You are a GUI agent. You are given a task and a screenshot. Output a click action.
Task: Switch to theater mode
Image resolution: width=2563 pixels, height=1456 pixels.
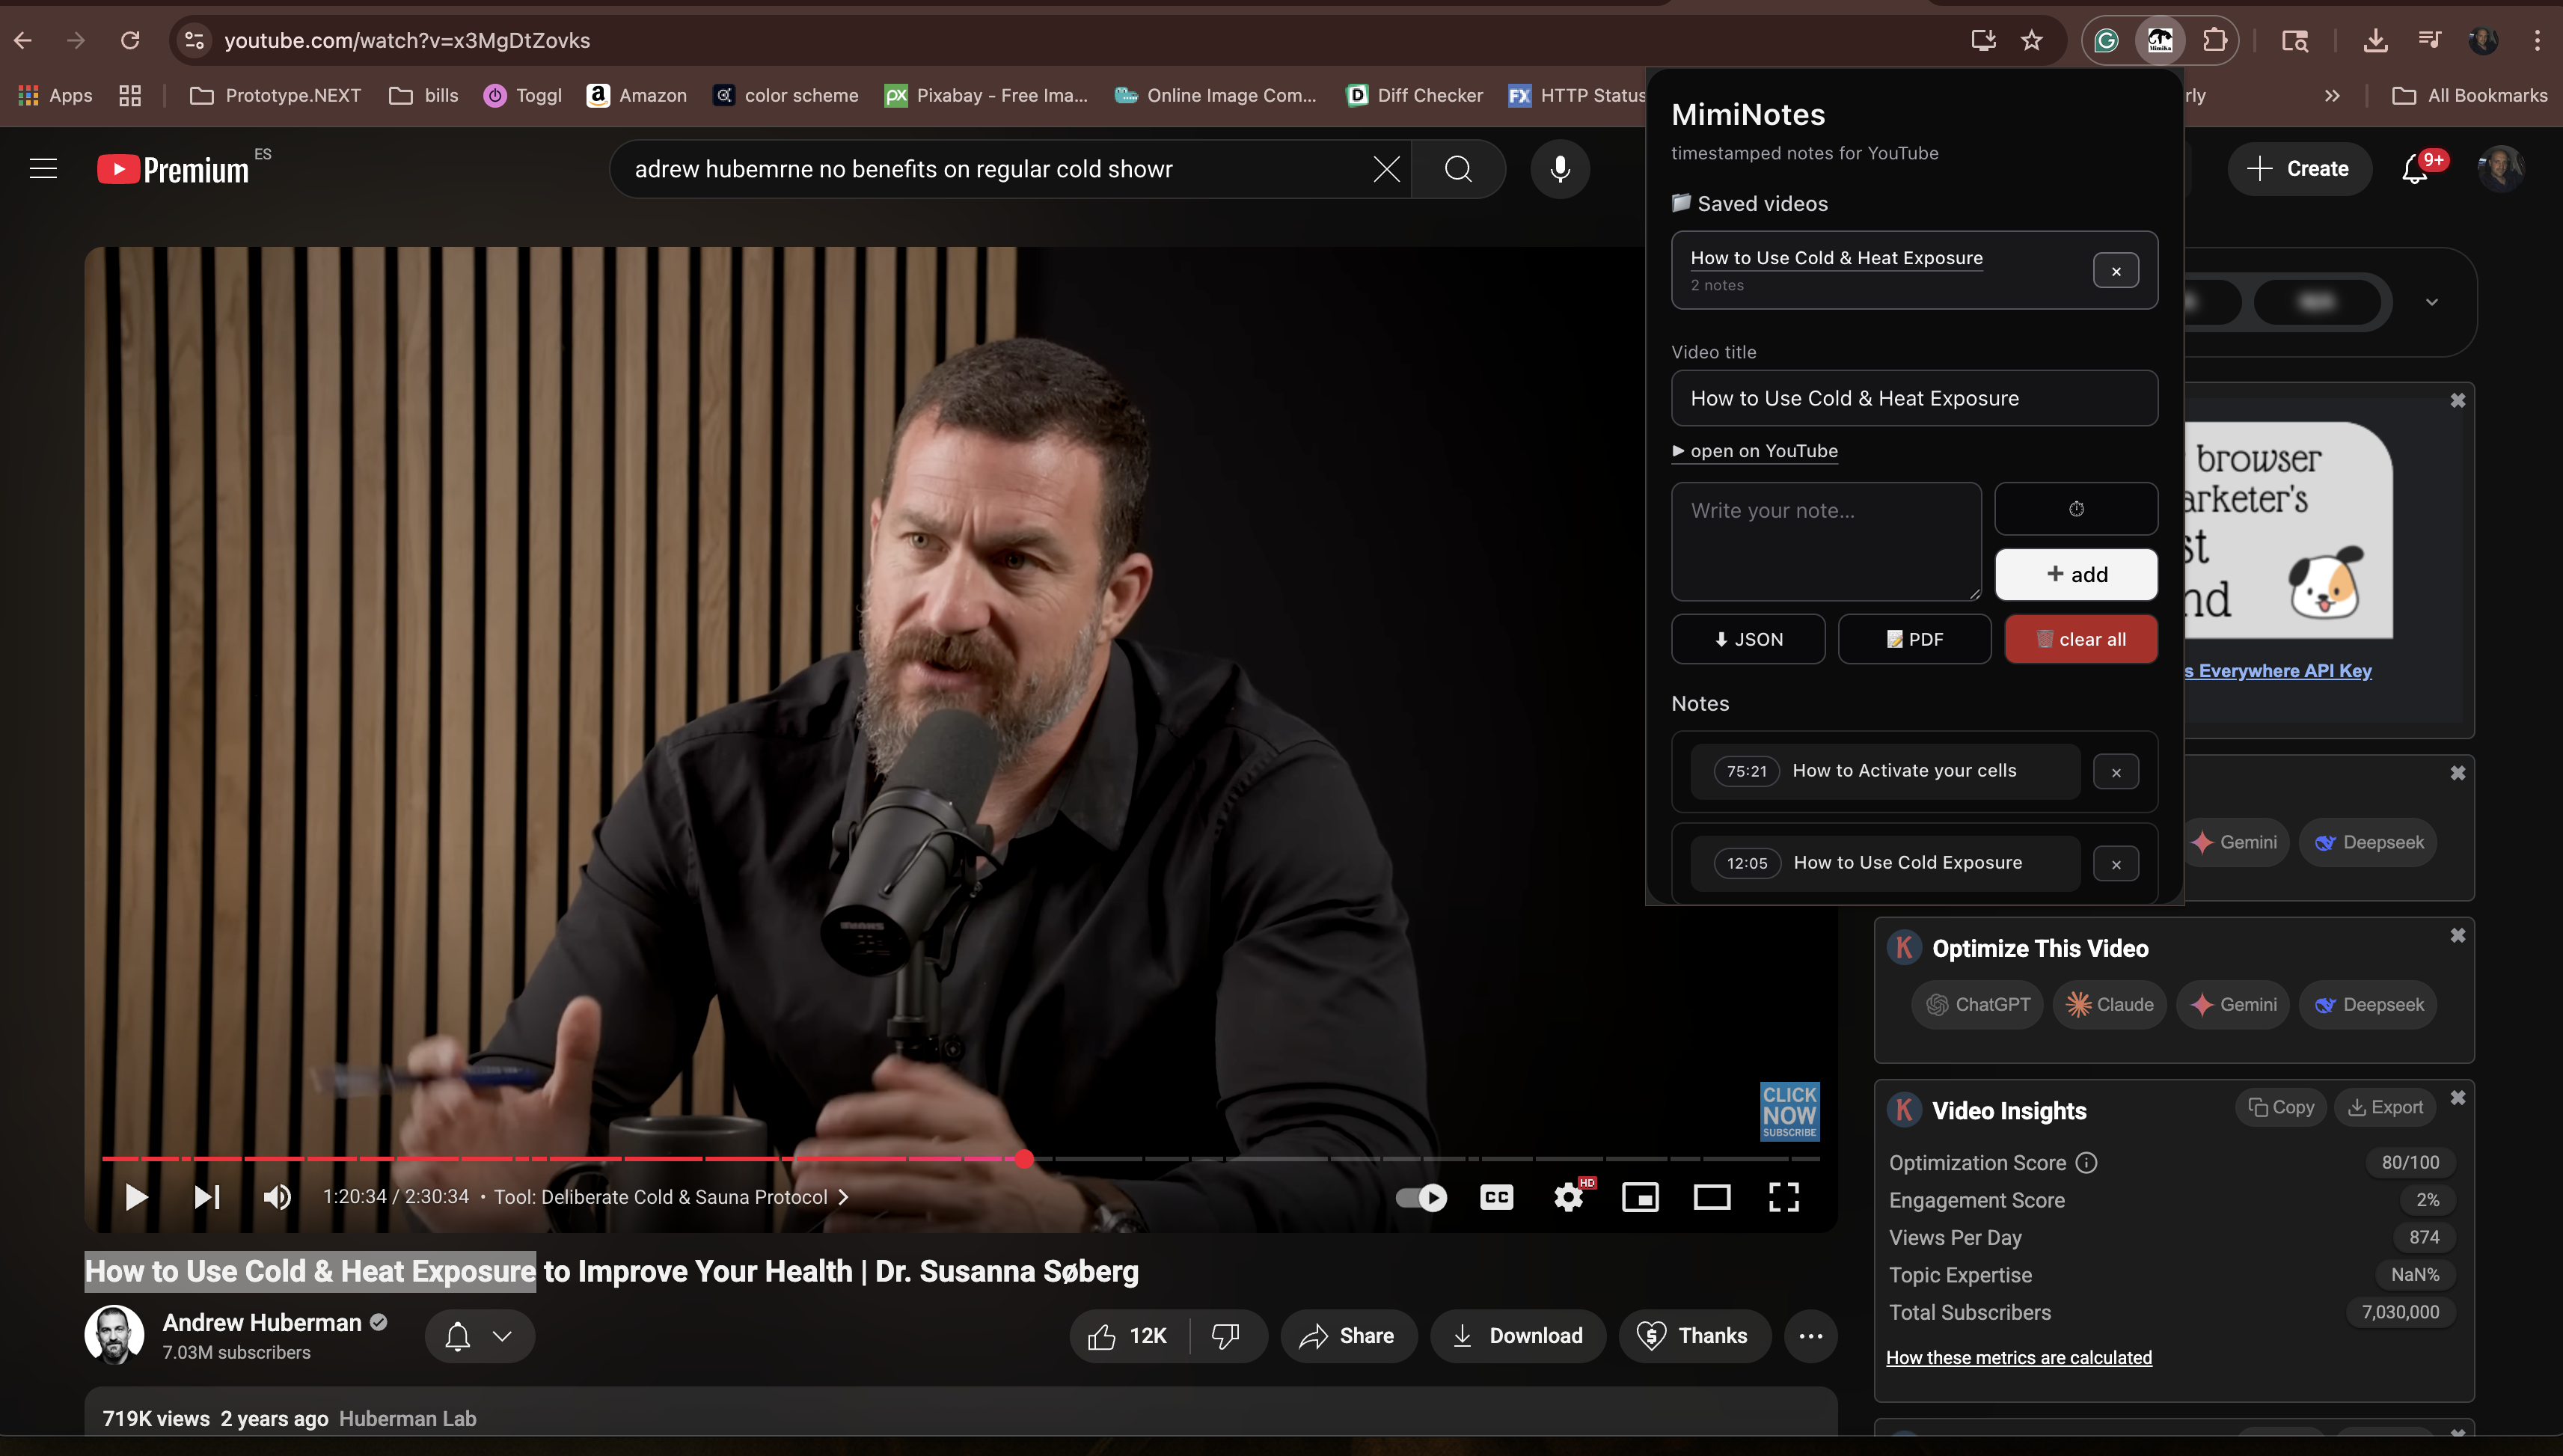tap(1712, 1197)
